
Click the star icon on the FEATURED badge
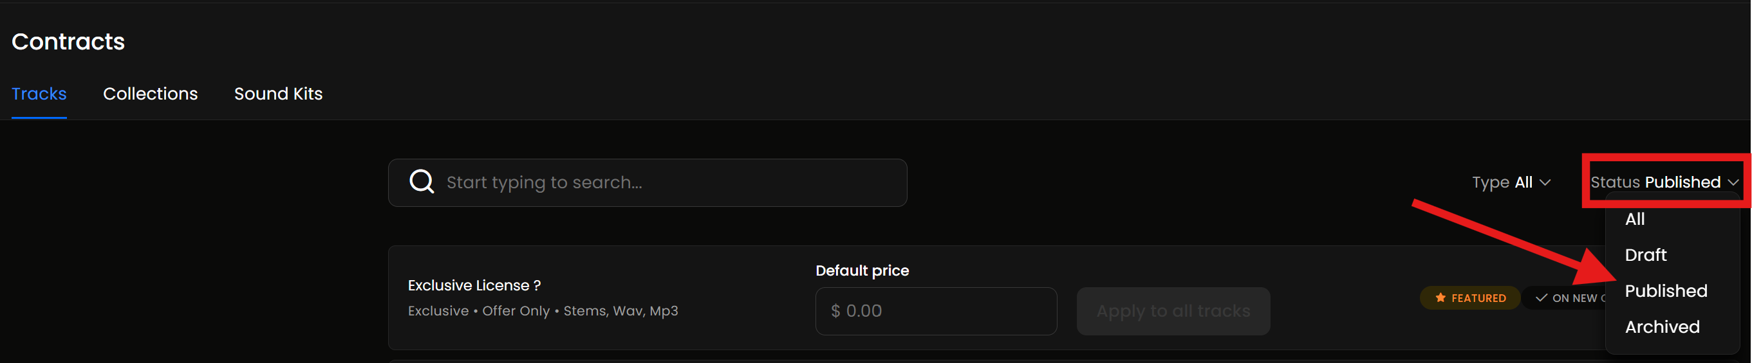click(x=1440, y=298)
